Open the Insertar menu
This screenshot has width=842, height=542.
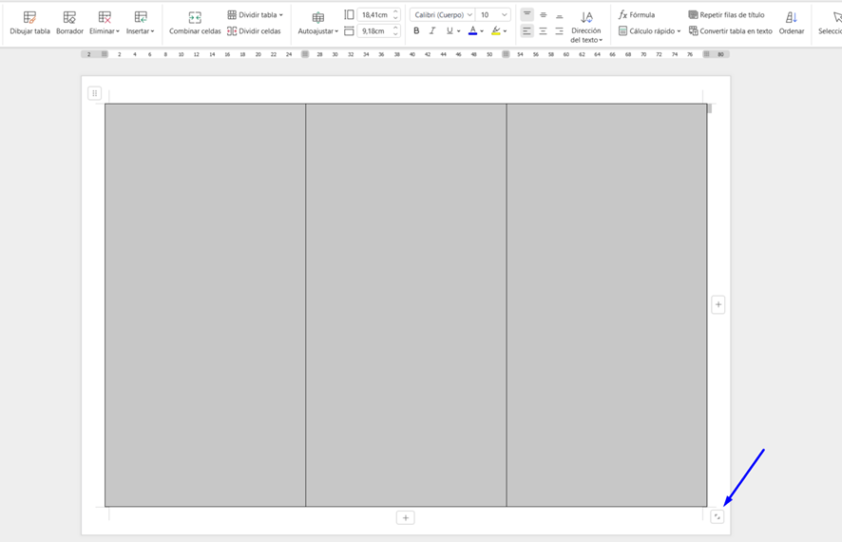(141, 23)
